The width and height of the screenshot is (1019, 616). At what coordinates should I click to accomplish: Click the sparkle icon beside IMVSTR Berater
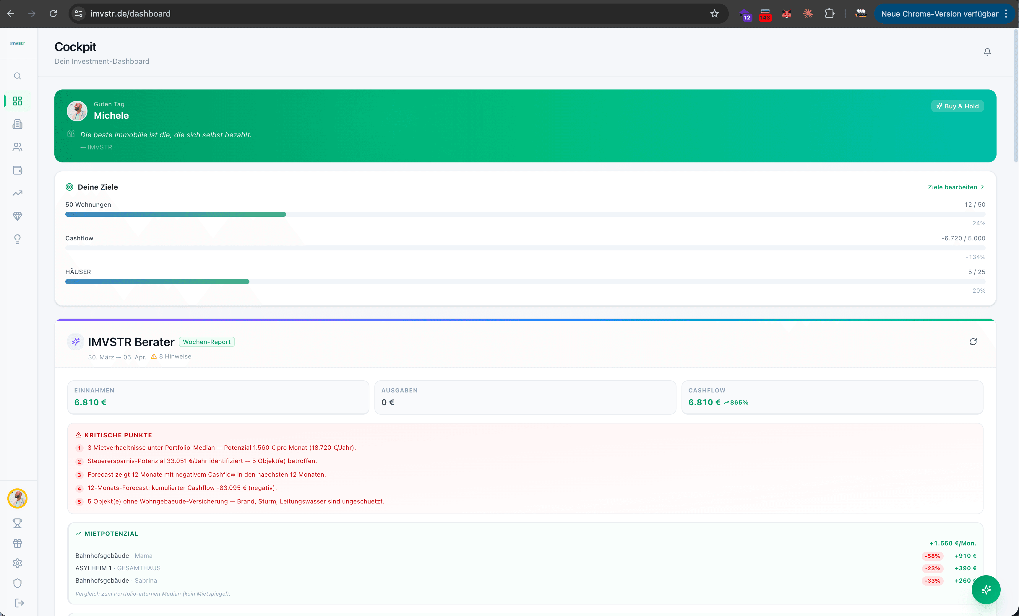coord(76,342)
